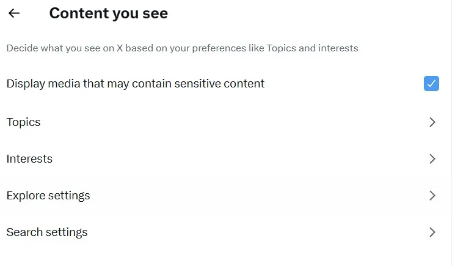
Task: Click the 'Display media that may contain sensitive content' label
Action: pyautogui.click(x=136, y=84)
